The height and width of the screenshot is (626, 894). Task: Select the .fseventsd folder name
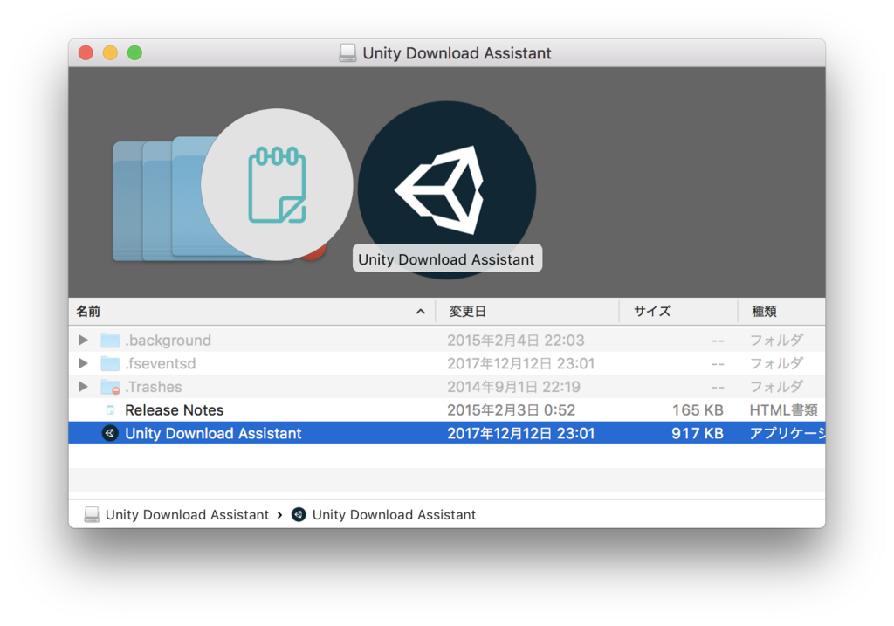click(161, 364)
